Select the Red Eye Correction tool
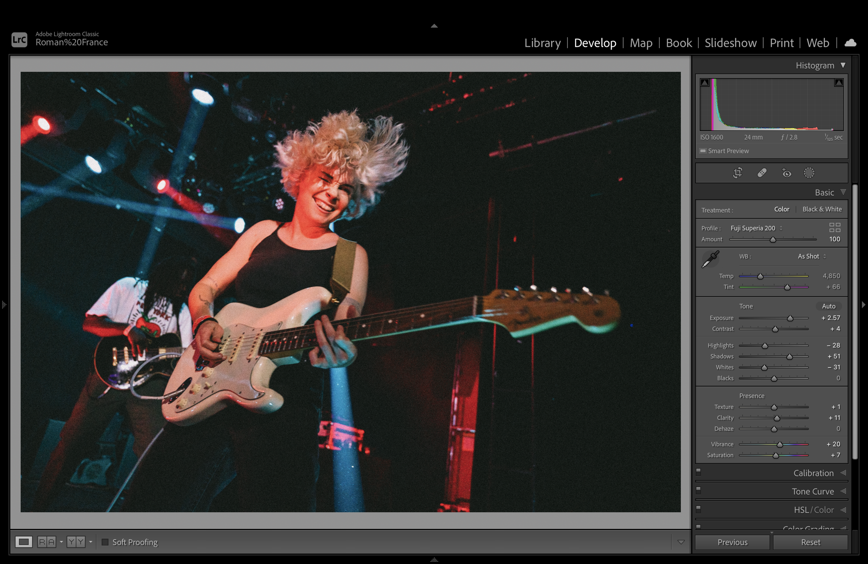This screenshot has width=868, height=564. click(786, 173)
